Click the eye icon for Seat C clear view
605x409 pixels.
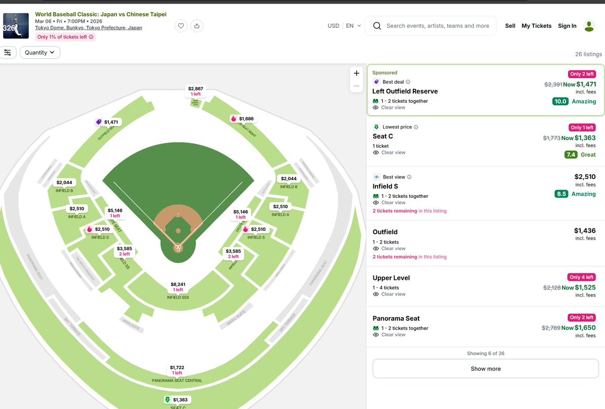(x=375, y=152)
